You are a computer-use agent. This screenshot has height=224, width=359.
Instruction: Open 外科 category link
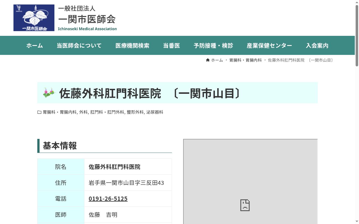coord(83,112)
